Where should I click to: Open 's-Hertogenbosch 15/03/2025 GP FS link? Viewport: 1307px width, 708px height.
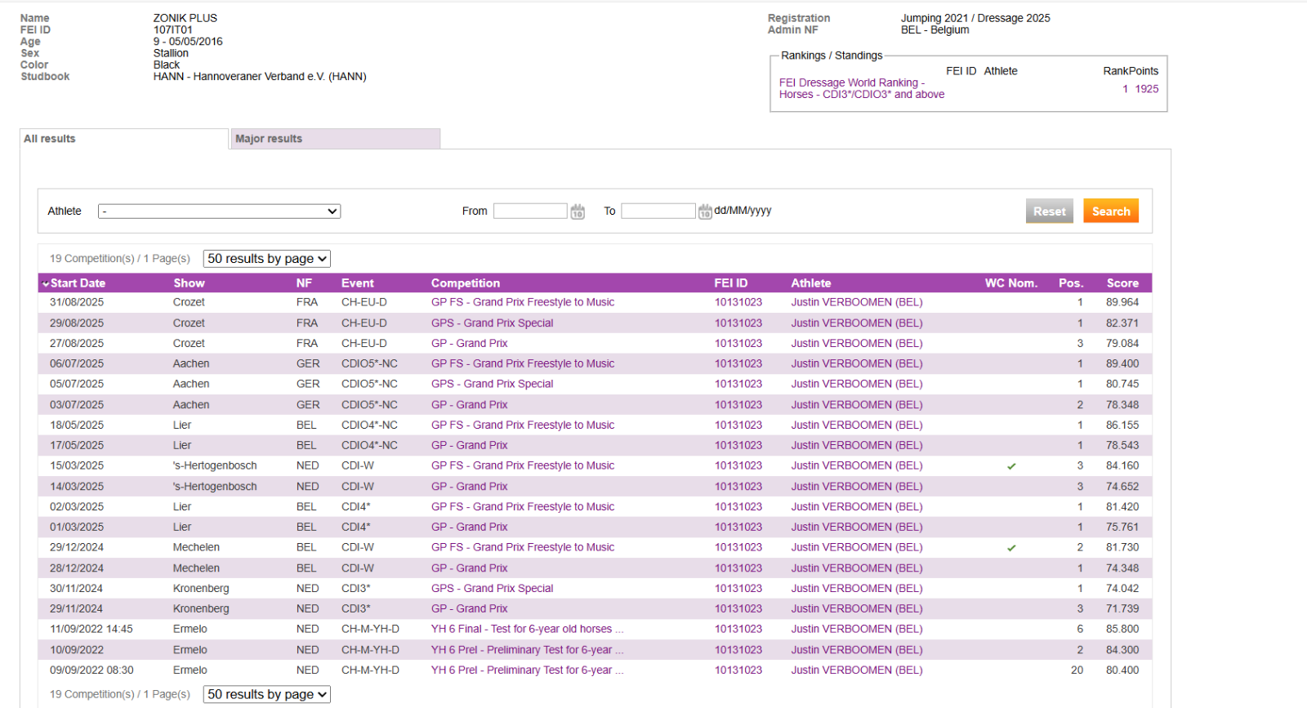point(523,465)
